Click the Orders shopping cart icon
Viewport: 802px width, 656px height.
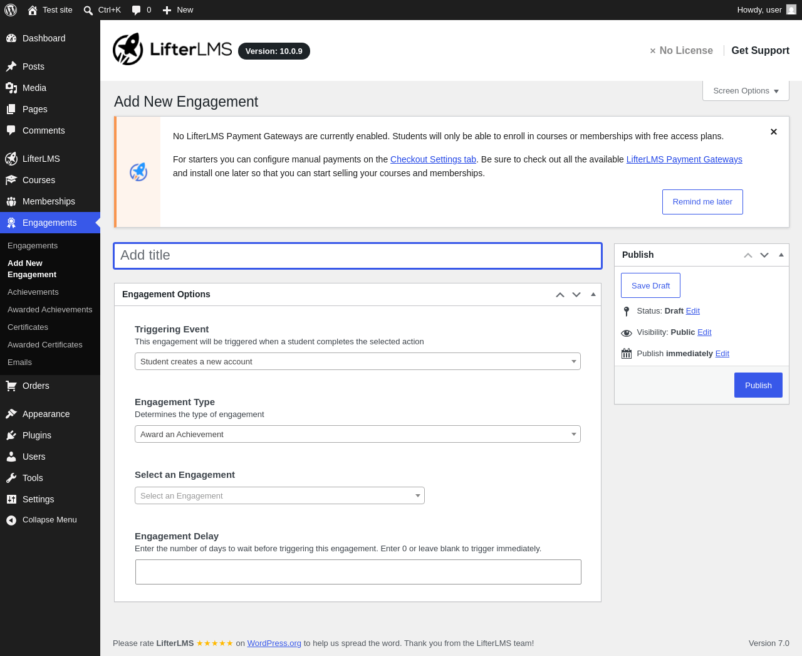[11, 386]
